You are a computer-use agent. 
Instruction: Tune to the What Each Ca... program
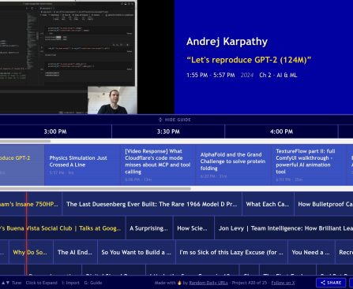pos(268,204)
